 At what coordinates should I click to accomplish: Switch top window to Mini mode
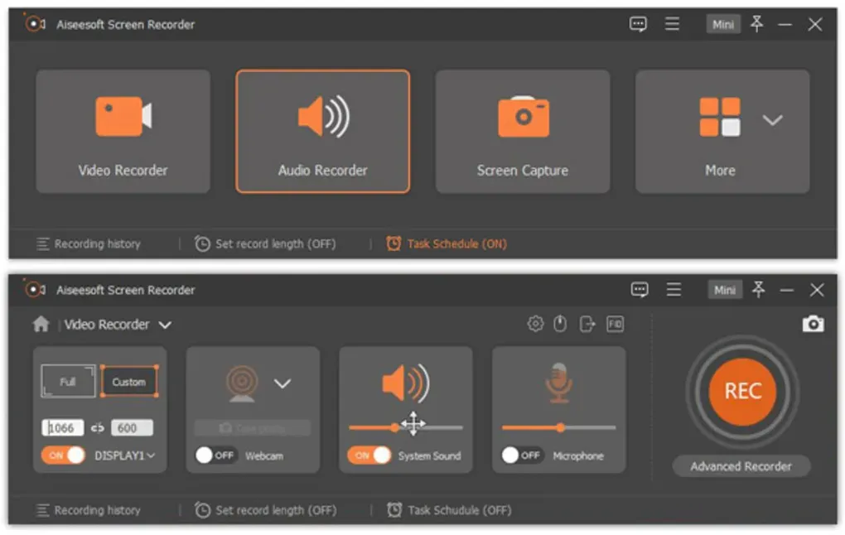[722, 24]
